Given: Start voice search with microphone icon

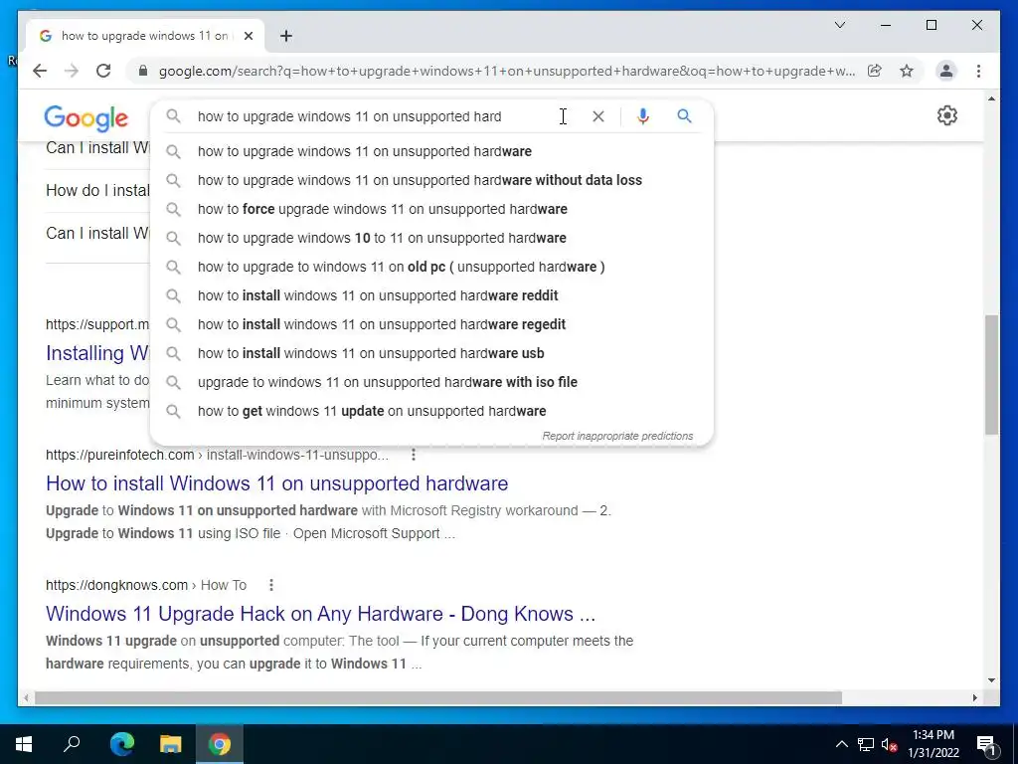Looking at the screenshot, I should click(643, 116).
